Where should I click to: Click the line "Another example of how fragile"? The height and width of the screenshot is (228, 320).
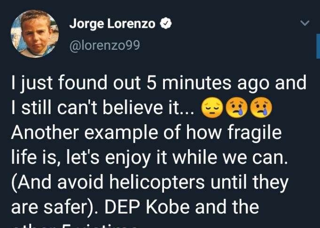(146, 134)
